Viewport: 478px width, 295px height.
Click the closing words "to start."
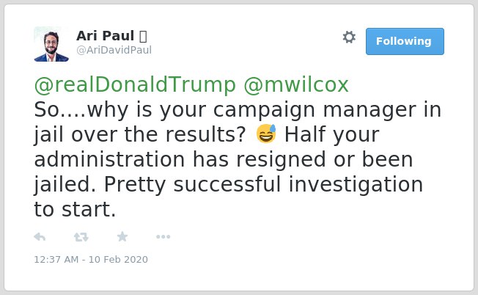tap(75, 210)
